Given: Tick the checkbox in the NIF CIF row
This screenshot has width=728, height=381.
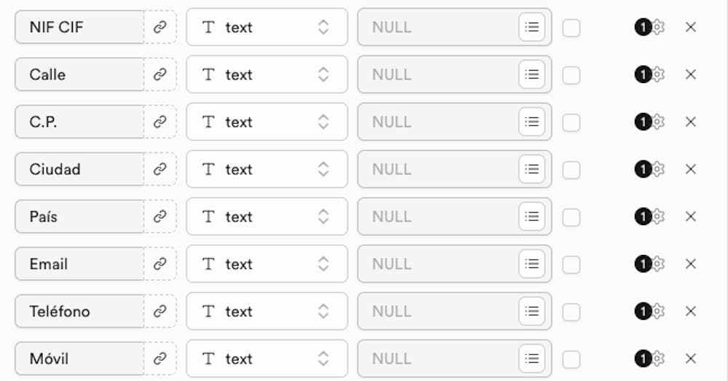Looking at the screenshot, I should tap(571, 28).
